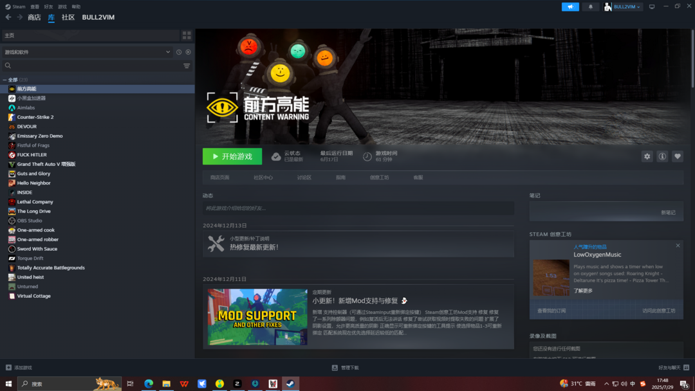The width and height of the screenshot is (695, 391).
Task: Sort library by recent clock icon
Action: (x=179, y=52)
